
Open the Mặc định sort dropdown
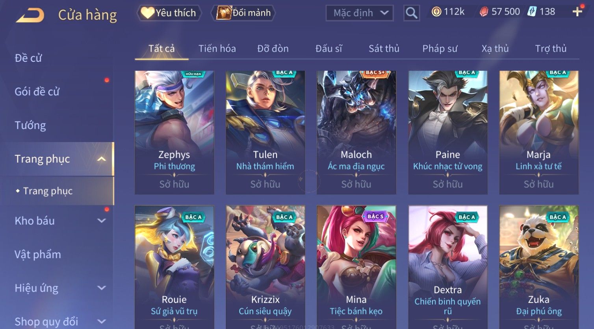360,13
